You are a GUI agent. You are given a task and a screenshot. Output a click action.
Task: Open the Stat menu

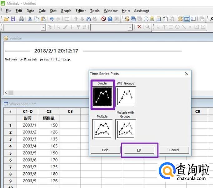53,11
